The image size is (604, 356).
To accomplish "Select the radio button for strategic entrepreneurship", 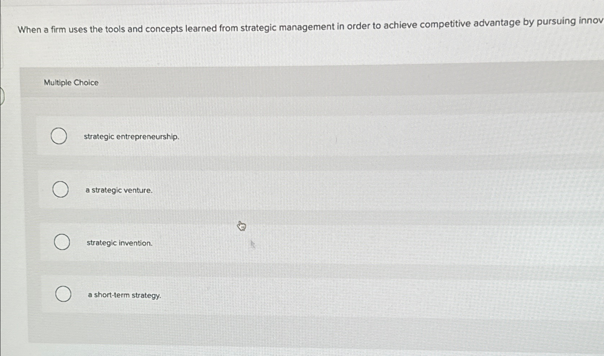I will [x=58, y=136].
